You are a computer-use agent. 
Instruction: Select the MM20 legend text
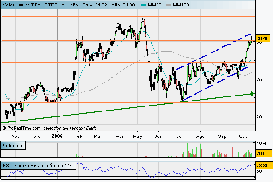point(154,5)
